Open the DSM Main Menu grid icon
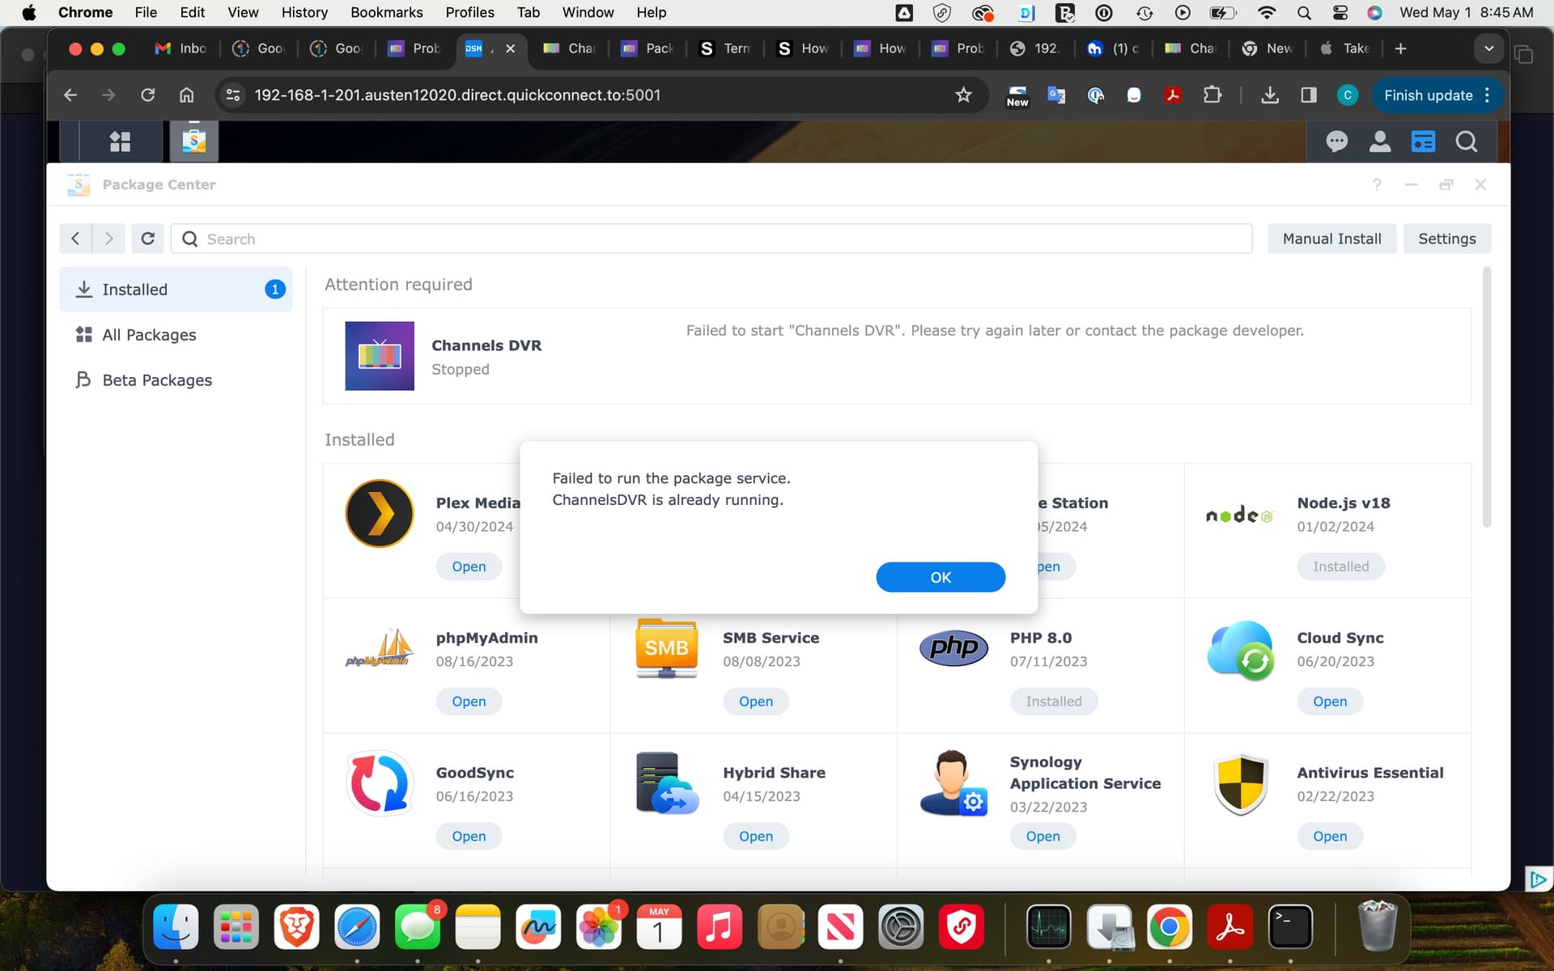 (x=120, y=142)
